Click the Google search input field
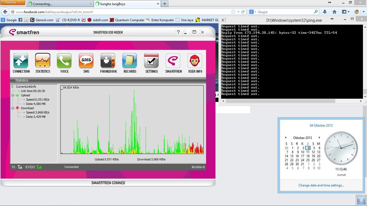 pyautogui.click(x=285, y=12)
